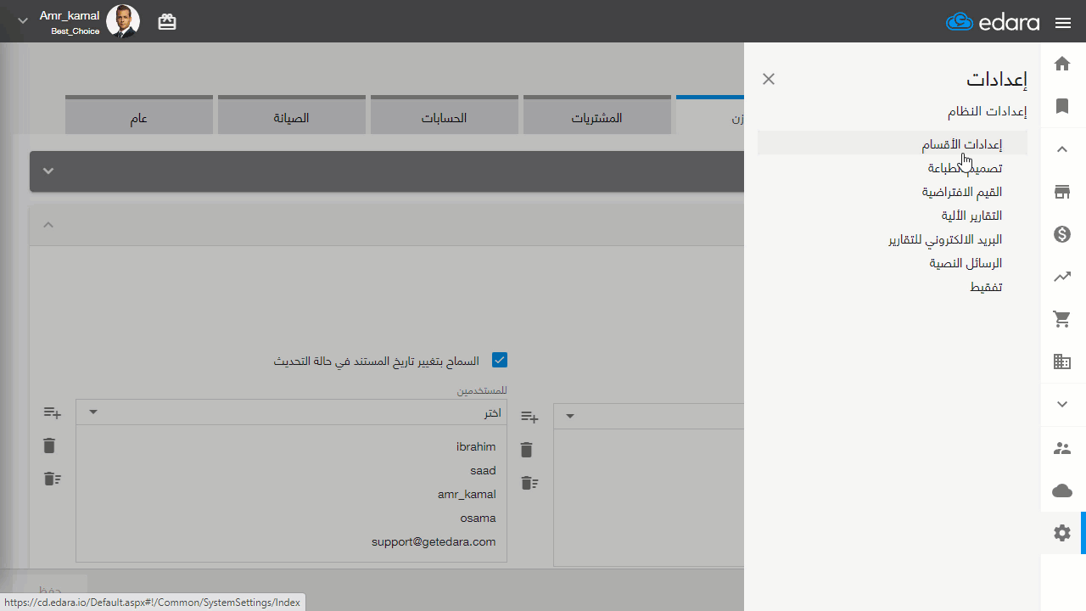Open the trending-line sales icon
This screenshot has height=611, width=1086.
tap(1062, 277)
